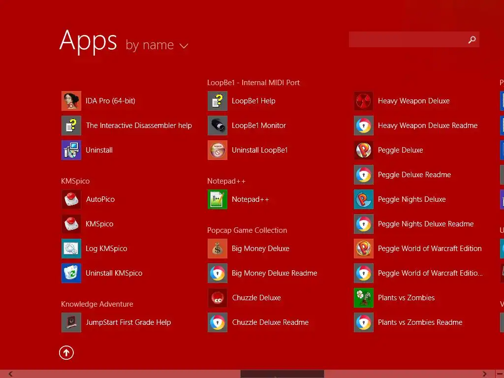Viewport: 504px width, 378px height.
Task: Open Big Money Deluxe Readme icon
Action: point(218,273)
